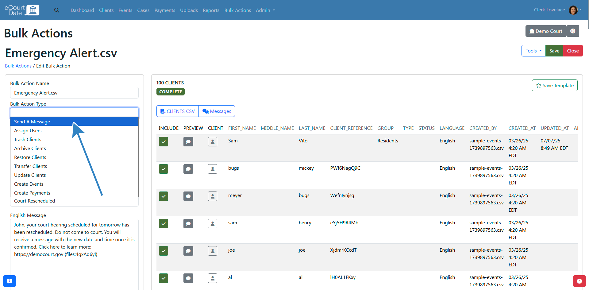Screen dimensions: 589x290
Task: Uncheck include for joe joe row
Action: (164, 251)
